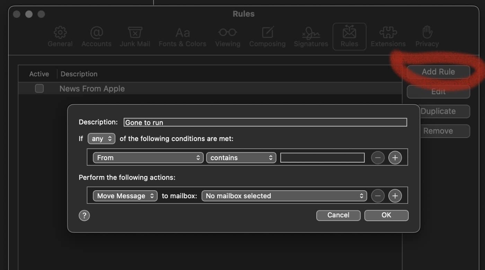Cancel the rule dialog
Image resolution: width=485 pixels, height=270 pixels.
coord(338,215)
